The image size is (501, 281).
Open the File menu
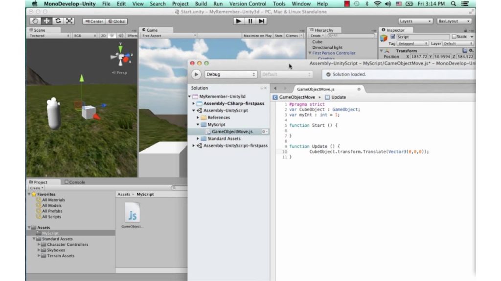click(x=106, y=4)
